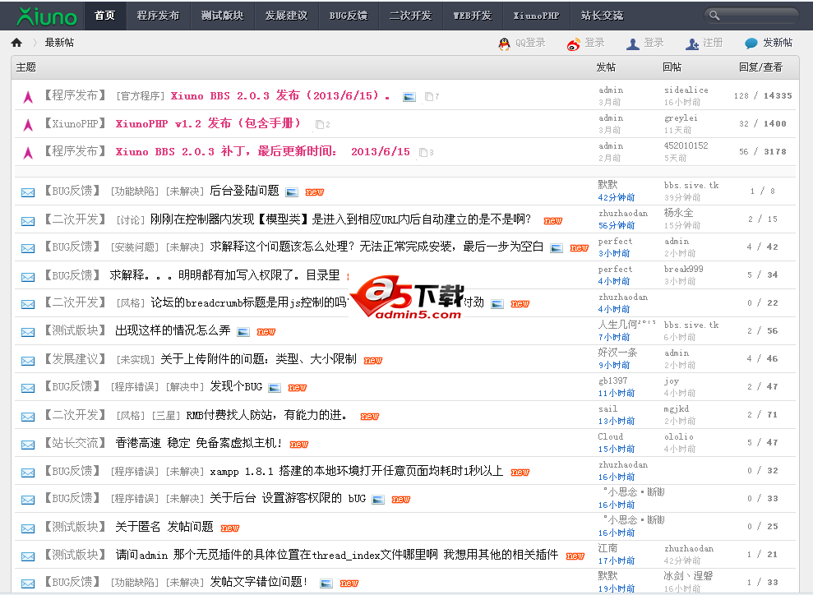Open 站长交流 nav tab
Viewport: 813px width, 595px height.
coord(602,16)
